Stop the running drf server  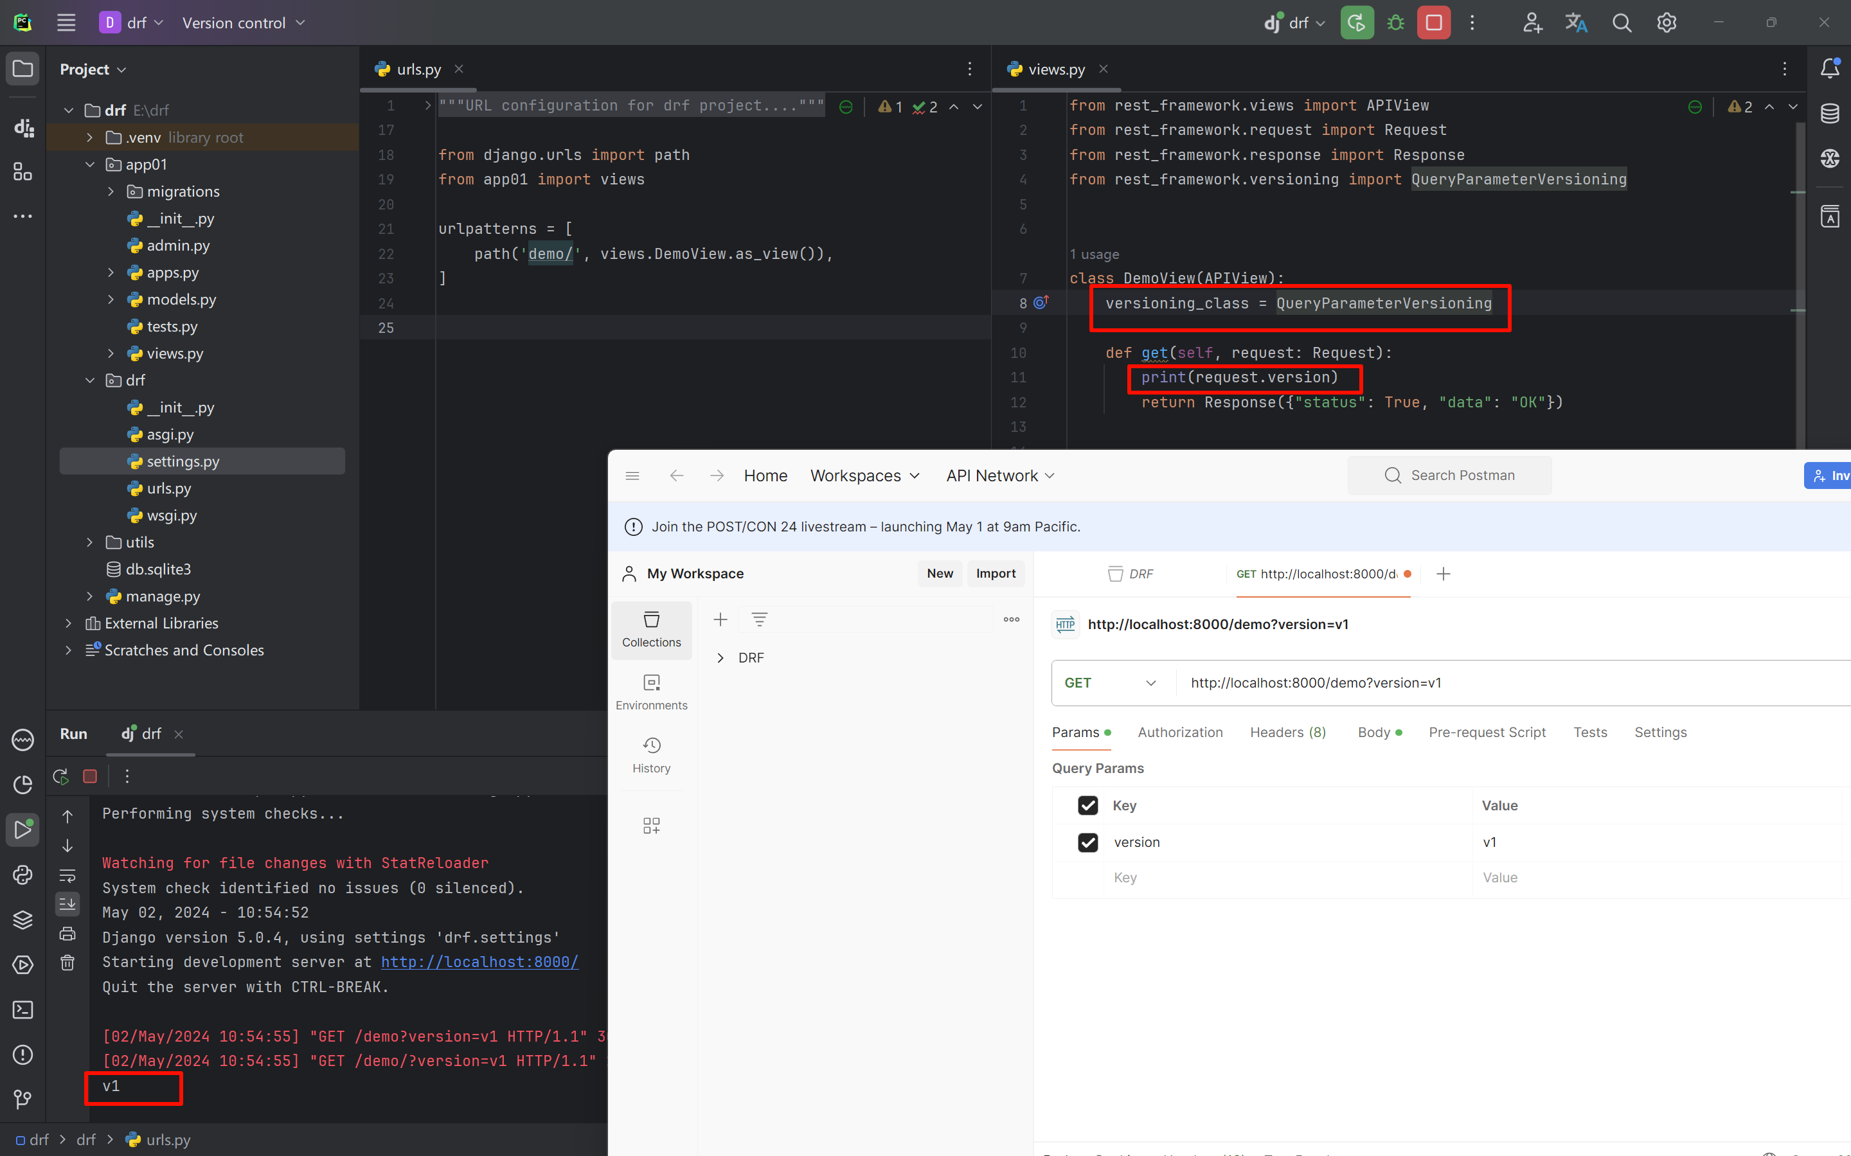(1433, 23)
